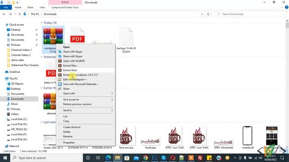Click the Type here to search box

point(47,158)
